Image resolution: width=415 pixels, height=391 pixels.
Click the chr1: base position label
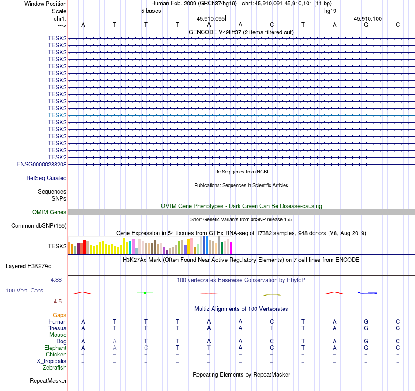tap(60, 18)
